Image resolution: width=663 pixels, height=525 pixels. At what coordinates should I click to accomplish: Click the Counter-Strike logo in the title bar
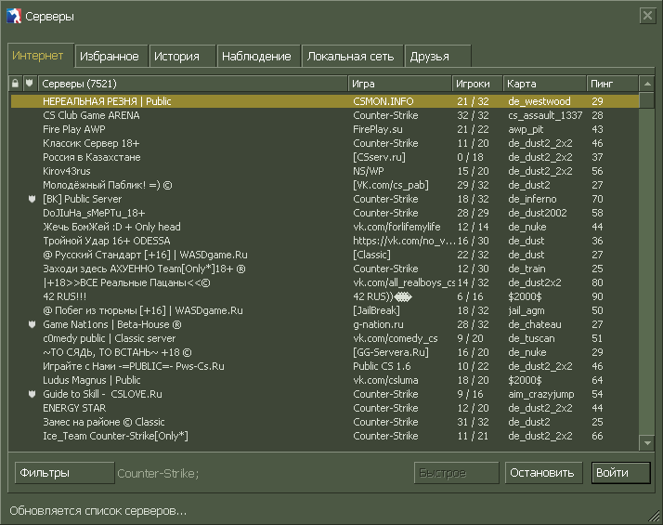click(x=14, y=16)
